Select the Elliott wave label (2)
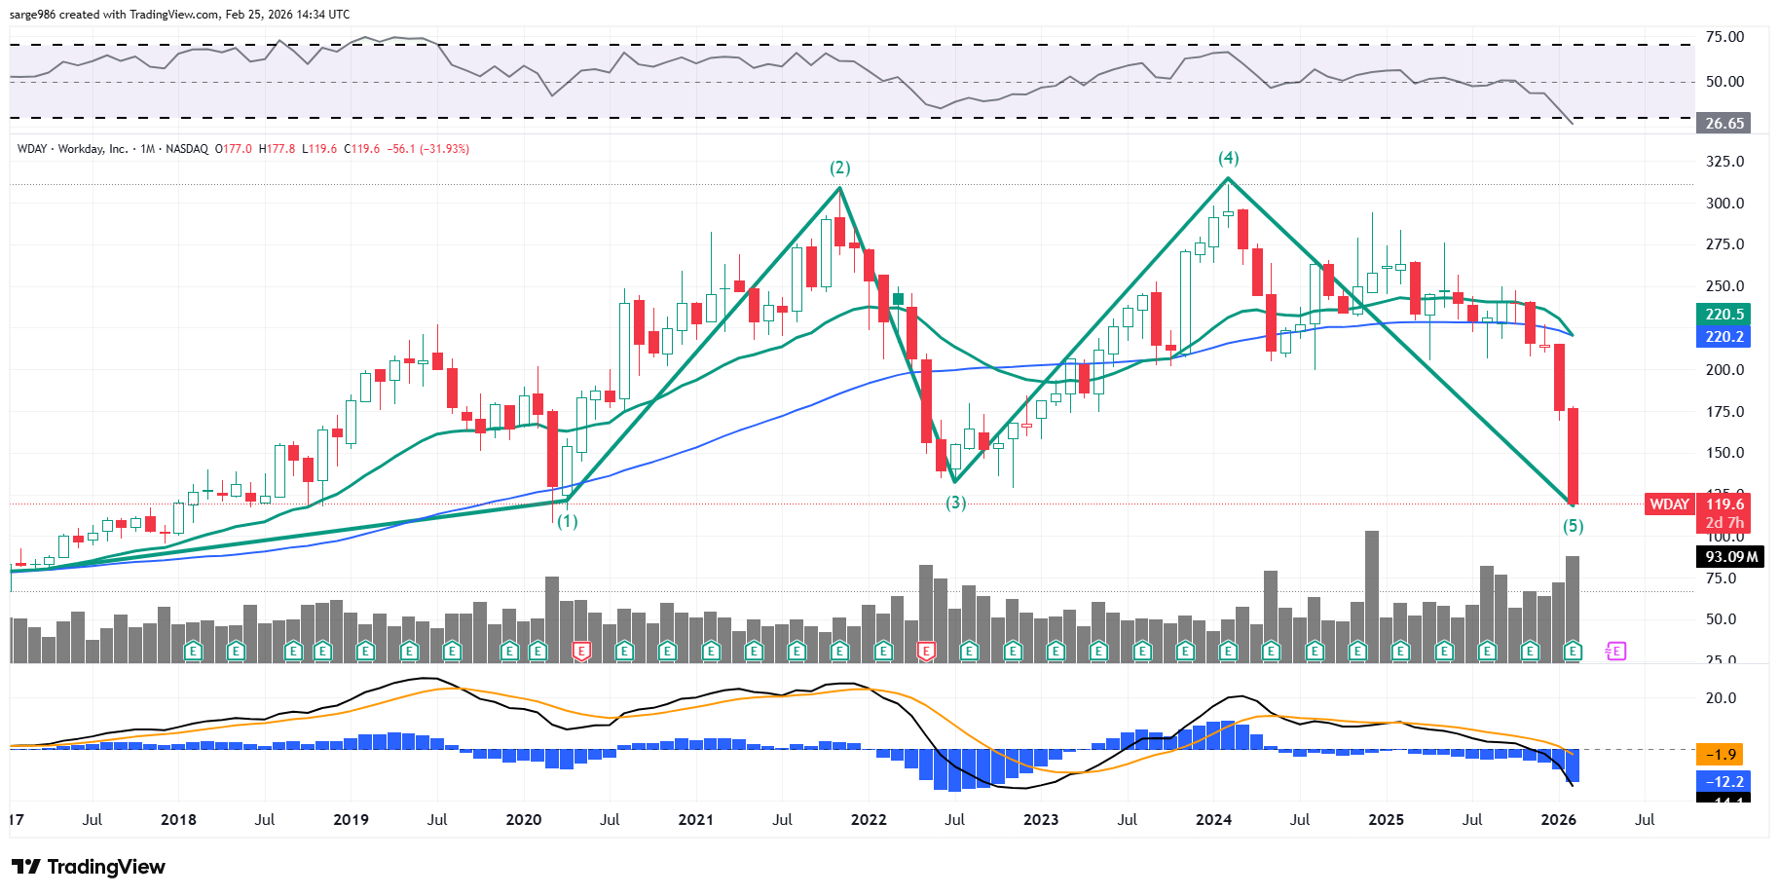This screenshot has width=1779, height=896. click(839, 168)
